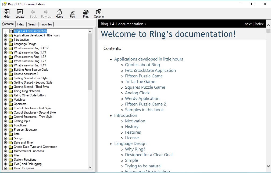This screenshot has width=271, height=173.
Task: Expand the What is new in Ring 1.4.1 node
Action: pos(6,48)
